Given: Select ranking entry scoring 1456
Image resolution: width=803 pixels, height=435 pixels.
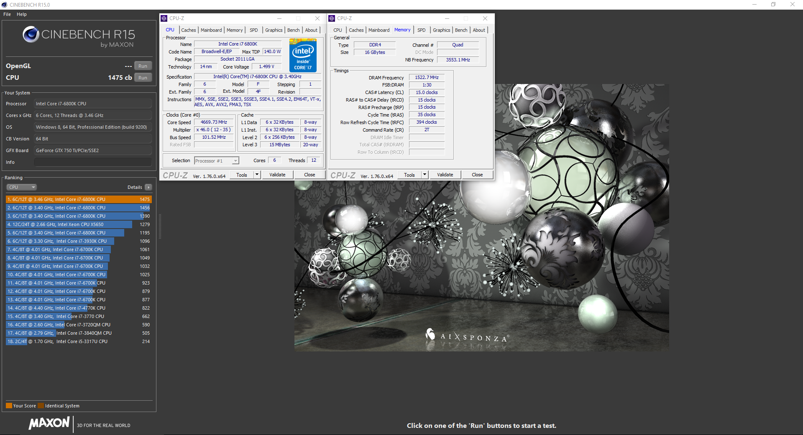Looking at the screenshot, I should [79, 208].
